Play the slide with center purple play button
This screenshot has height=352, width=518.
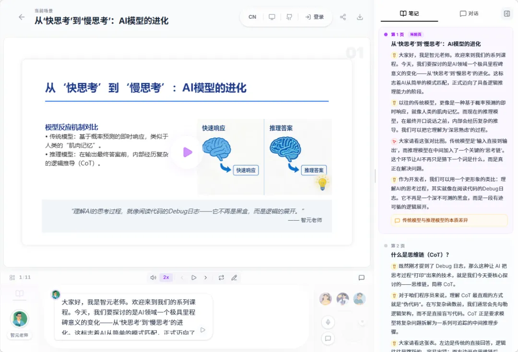(188, 152)
